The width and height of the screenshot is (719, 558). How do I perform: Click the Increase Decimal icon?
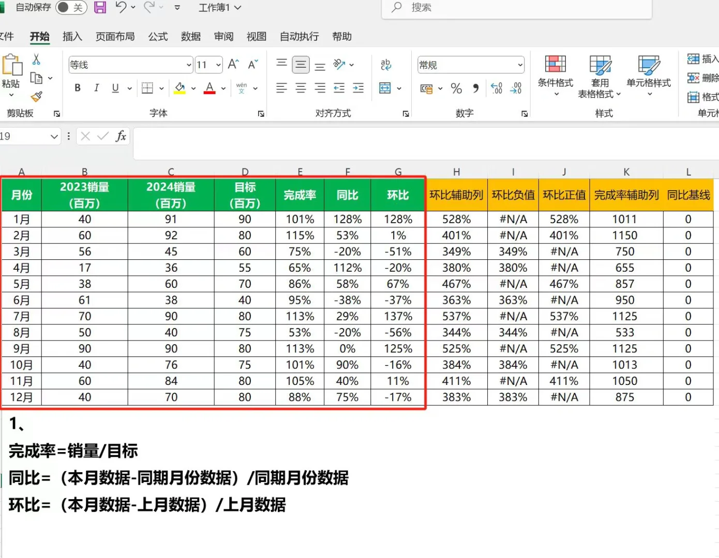[497, 88]
